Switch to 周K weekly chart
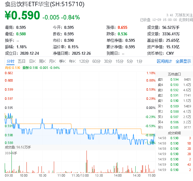This screenshot has width=193, height=181. coord(42,61)
